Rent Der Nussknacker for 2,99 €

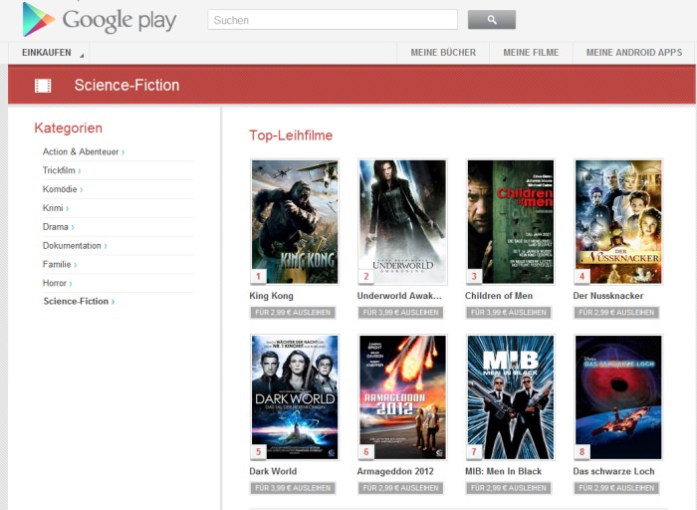616,313
